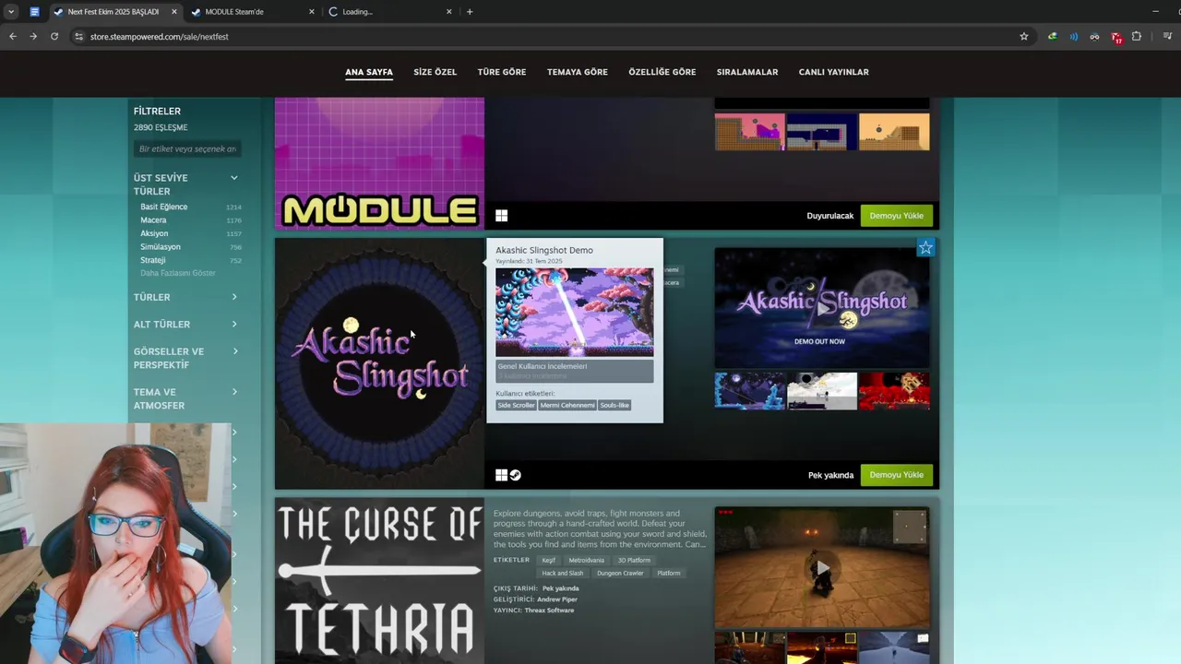The image size is (1181, 664).
Task: Close the Next Fest Ekim 2025 tab
Action: [x=174, y=12]
